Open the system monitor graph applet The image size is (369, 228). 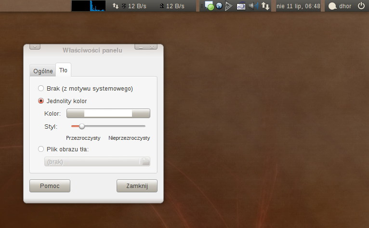pos(89,6)
